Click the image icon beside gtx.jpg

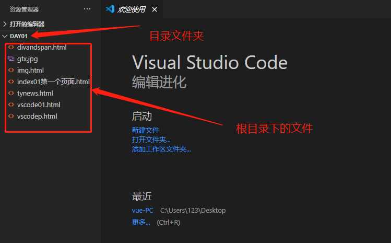pyautogui.click(x=11, y=59)
